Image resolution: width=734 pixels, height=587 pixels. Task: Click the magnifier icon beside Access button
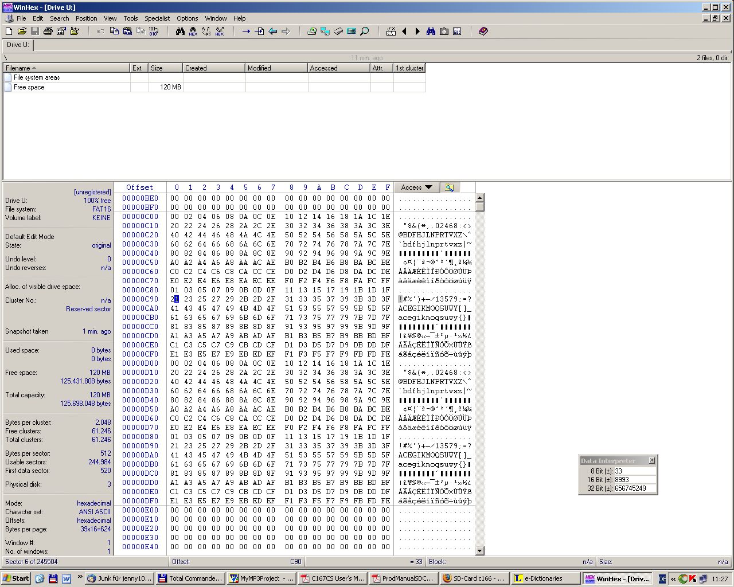click(x=449, y=187)
